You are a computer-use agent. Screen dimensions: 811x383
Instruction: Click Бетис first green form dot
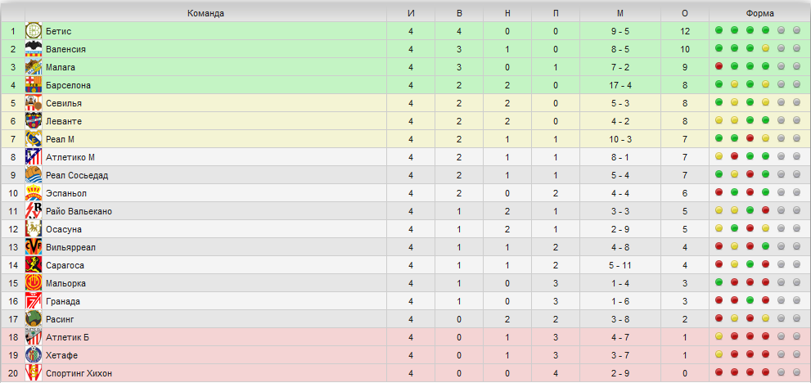[x=719, y=30]
